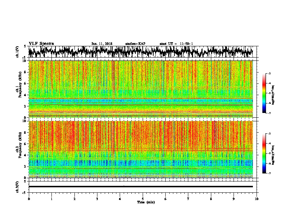This screenshot has width=289, height=223.
Task: Click time-axis tick label "8"
Action: coord(211,199)
